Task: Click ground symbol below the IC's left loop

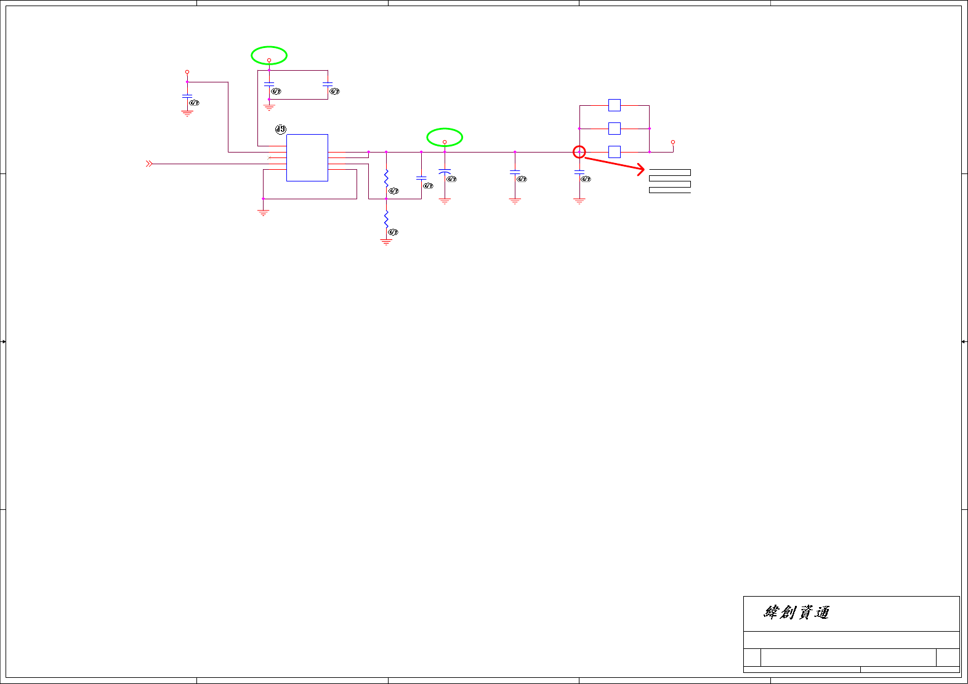Action: click(x=263, y=213)
